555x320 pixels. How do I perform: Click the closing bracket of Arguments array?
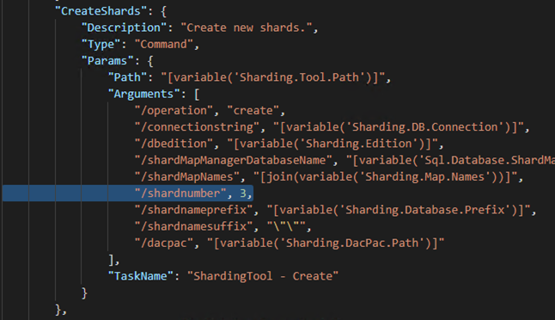[x=111, y=260]
